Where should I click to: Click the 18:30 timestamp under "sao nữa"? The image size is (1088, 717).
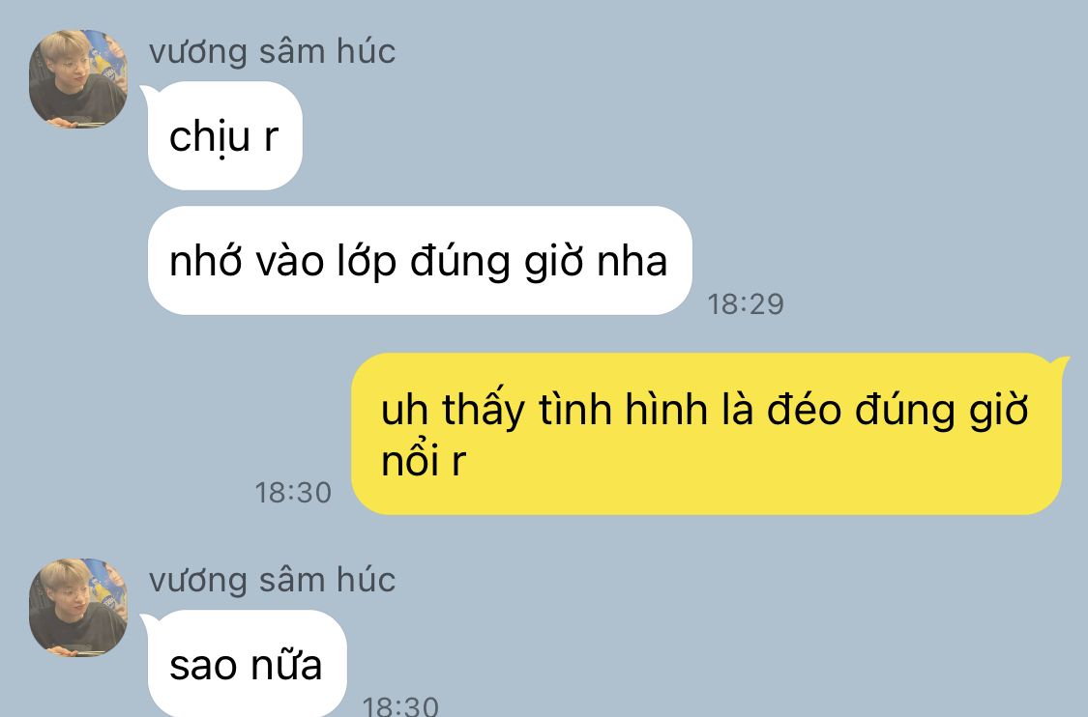(400, 706)
